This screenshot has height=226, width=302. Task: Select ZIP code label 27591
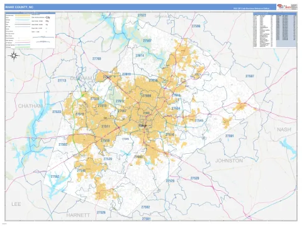[x=230, y=136]
